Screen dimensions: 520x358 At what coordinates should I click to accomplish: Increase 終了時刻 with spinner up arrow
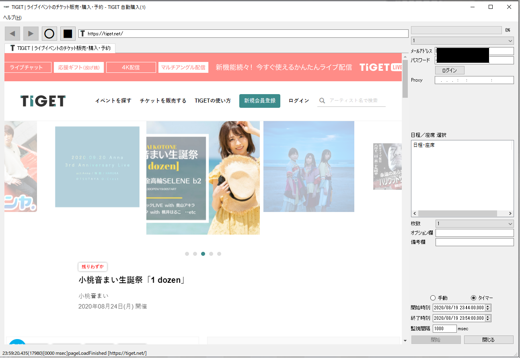click(x=488, y=317)
